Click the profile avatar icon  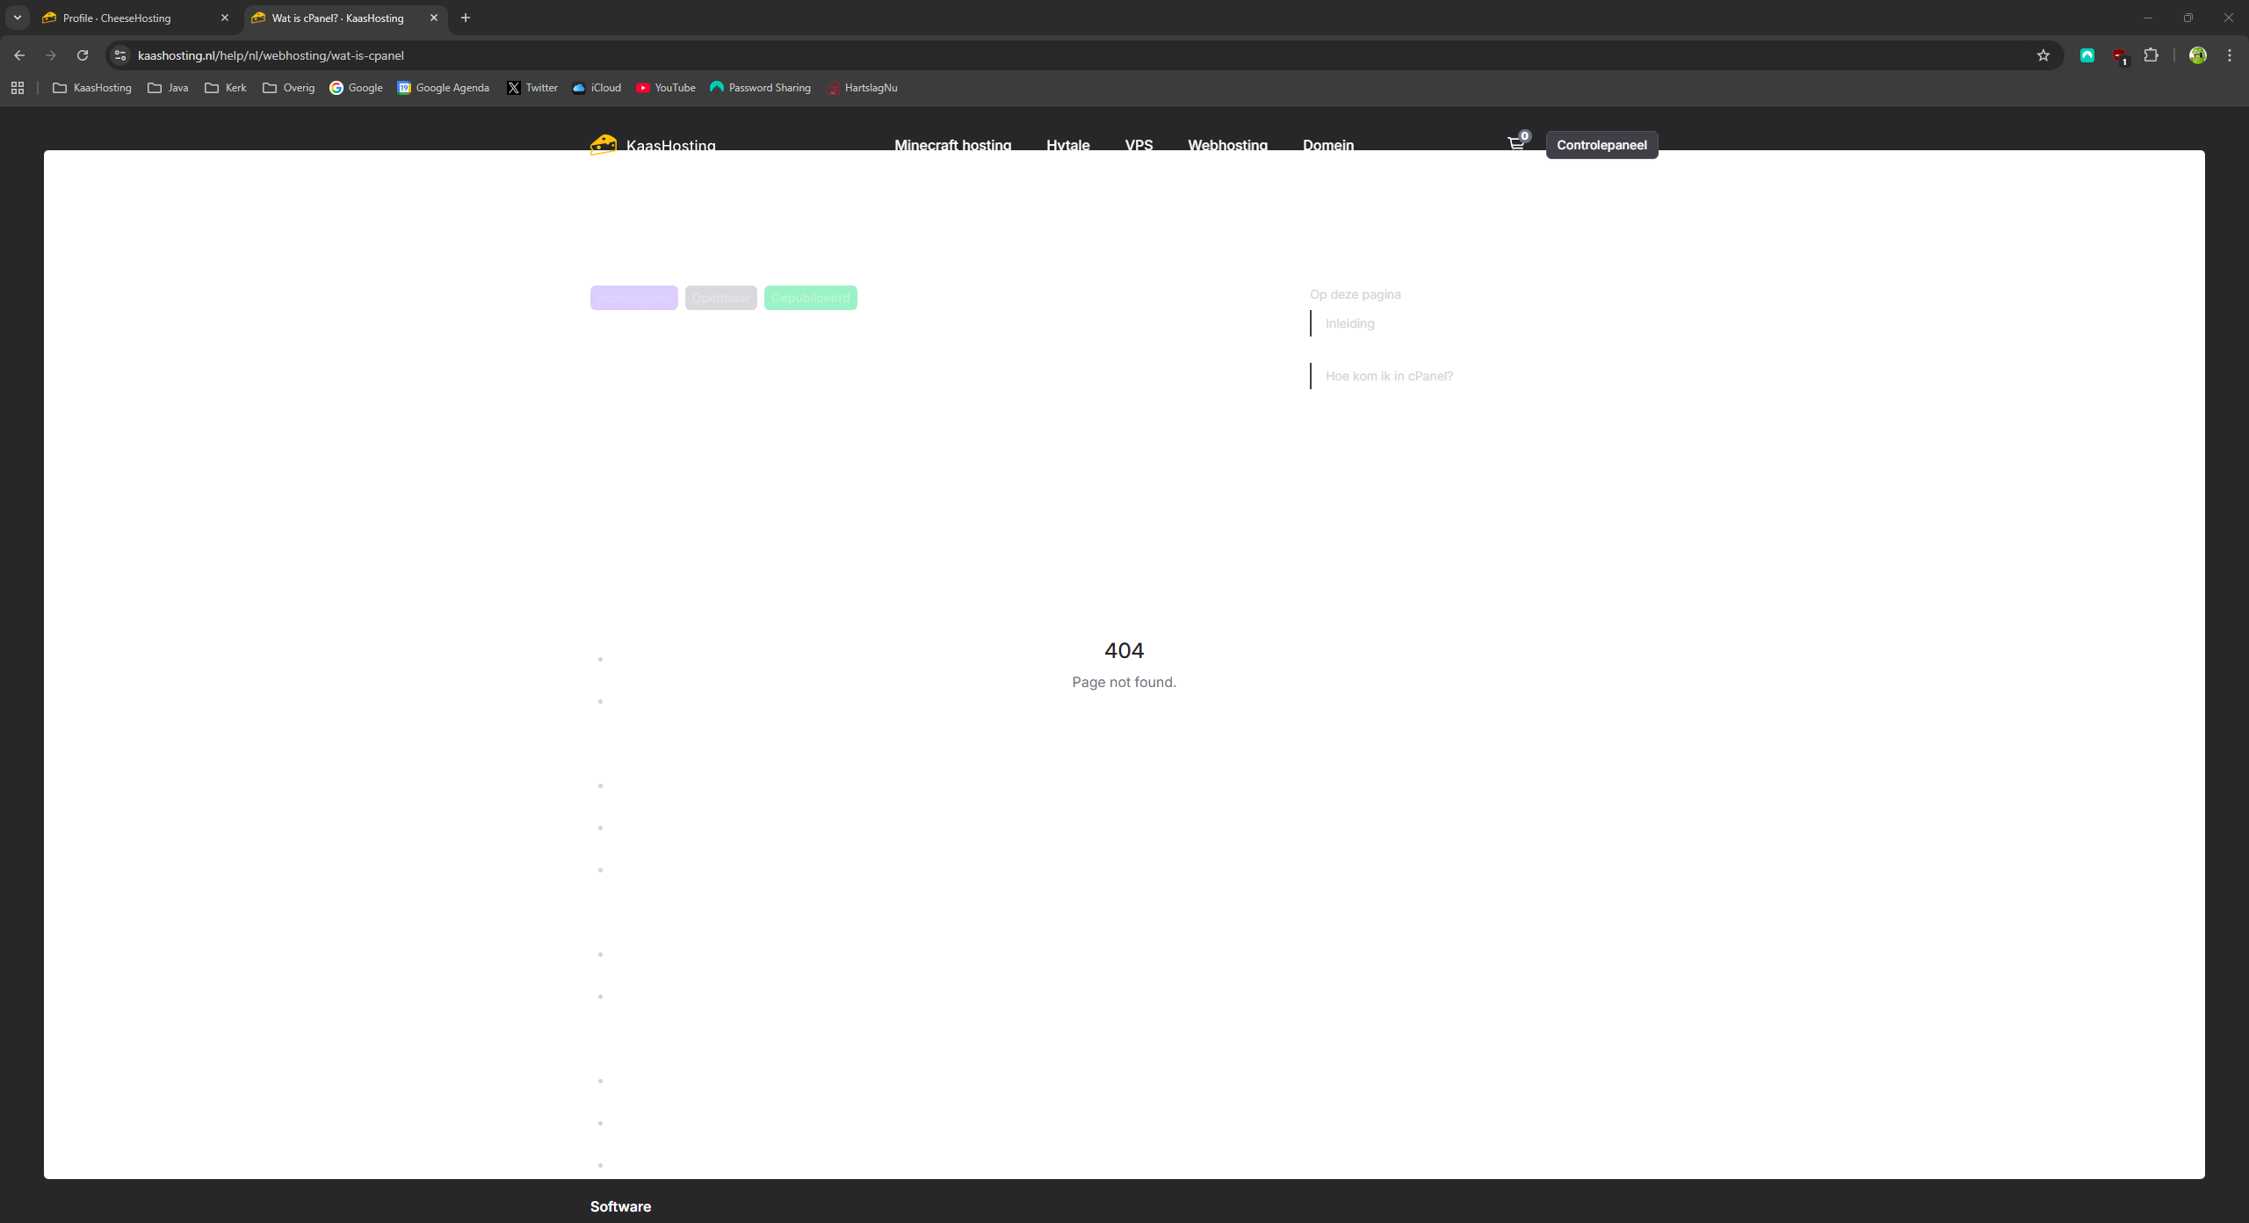pyautogui.click(x=2198, y=55)
